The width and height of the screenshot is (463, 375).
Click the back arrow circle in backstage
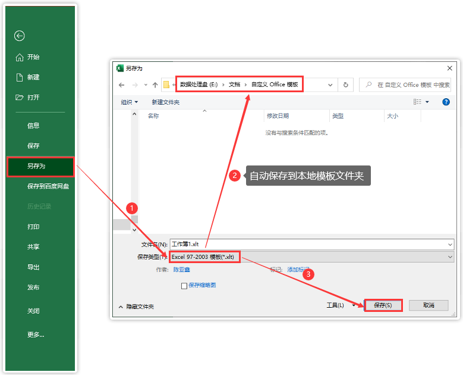[x=20, y=36]
